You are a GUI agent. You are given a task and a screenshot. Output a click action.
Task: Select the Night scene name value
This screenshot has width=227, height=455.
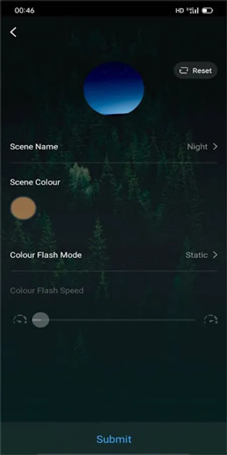pos(197,147)
